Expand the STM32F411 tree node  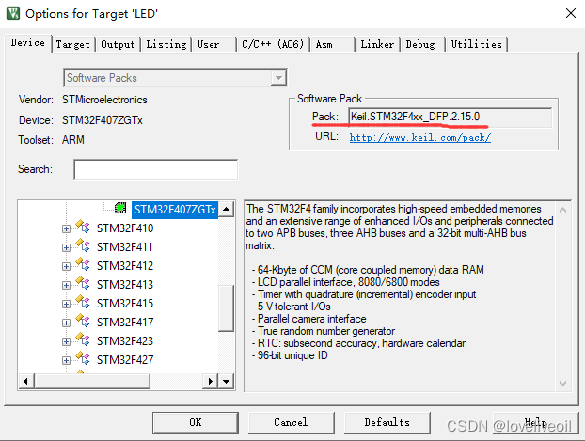pyautogui.click(x=66, y=247)
